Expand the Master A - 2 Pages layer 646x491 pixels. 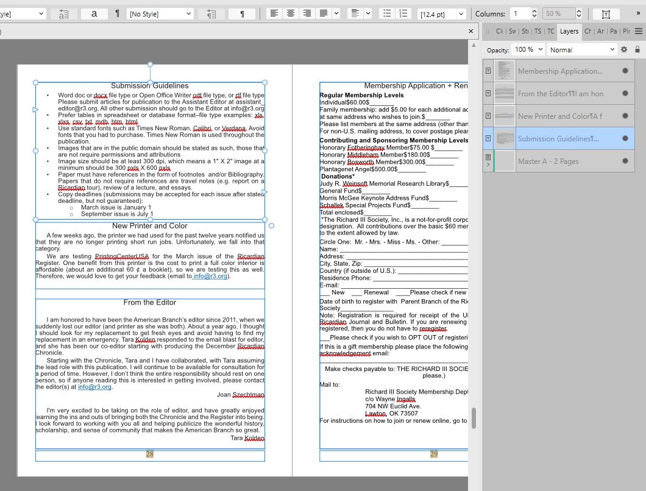point(489,165)
